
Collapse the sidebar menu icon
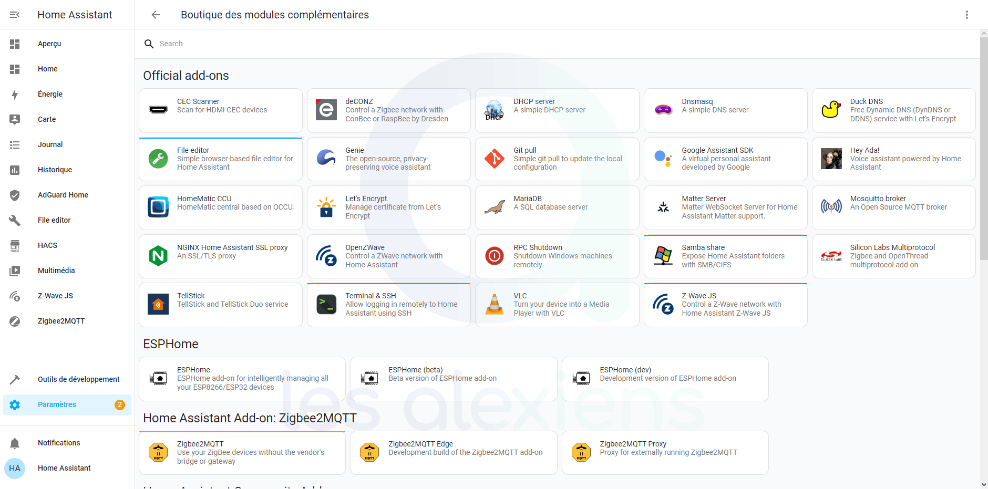pos(15,15)
